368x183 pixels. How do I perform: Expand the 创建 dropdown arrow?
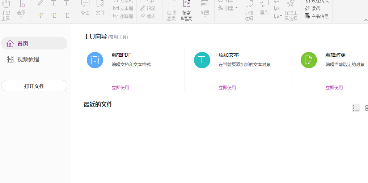pos(236,8)
